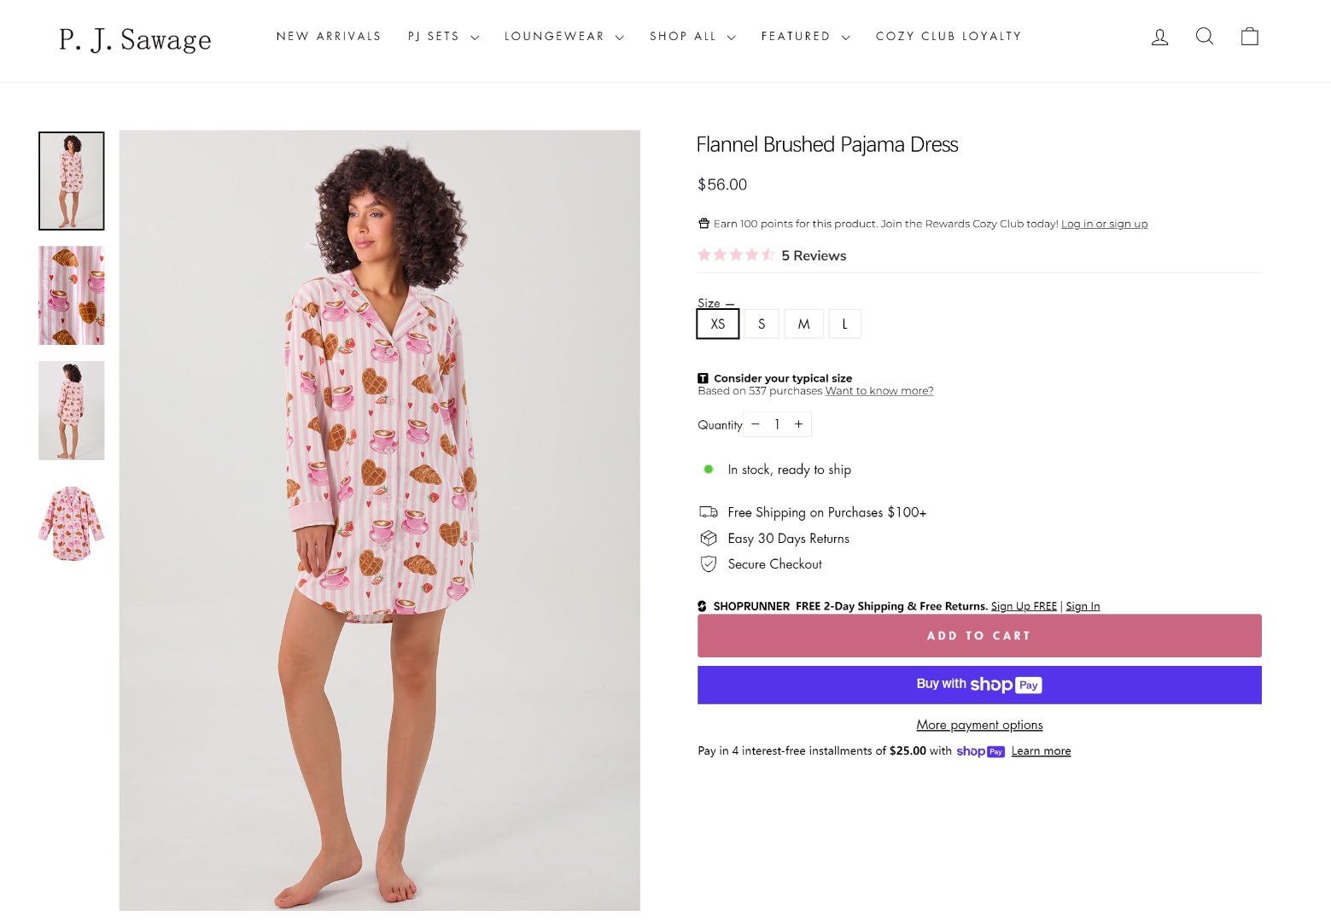
Task: Increase quantity with the plus icon
Action: pyautogui.click(x=798, y=424)
